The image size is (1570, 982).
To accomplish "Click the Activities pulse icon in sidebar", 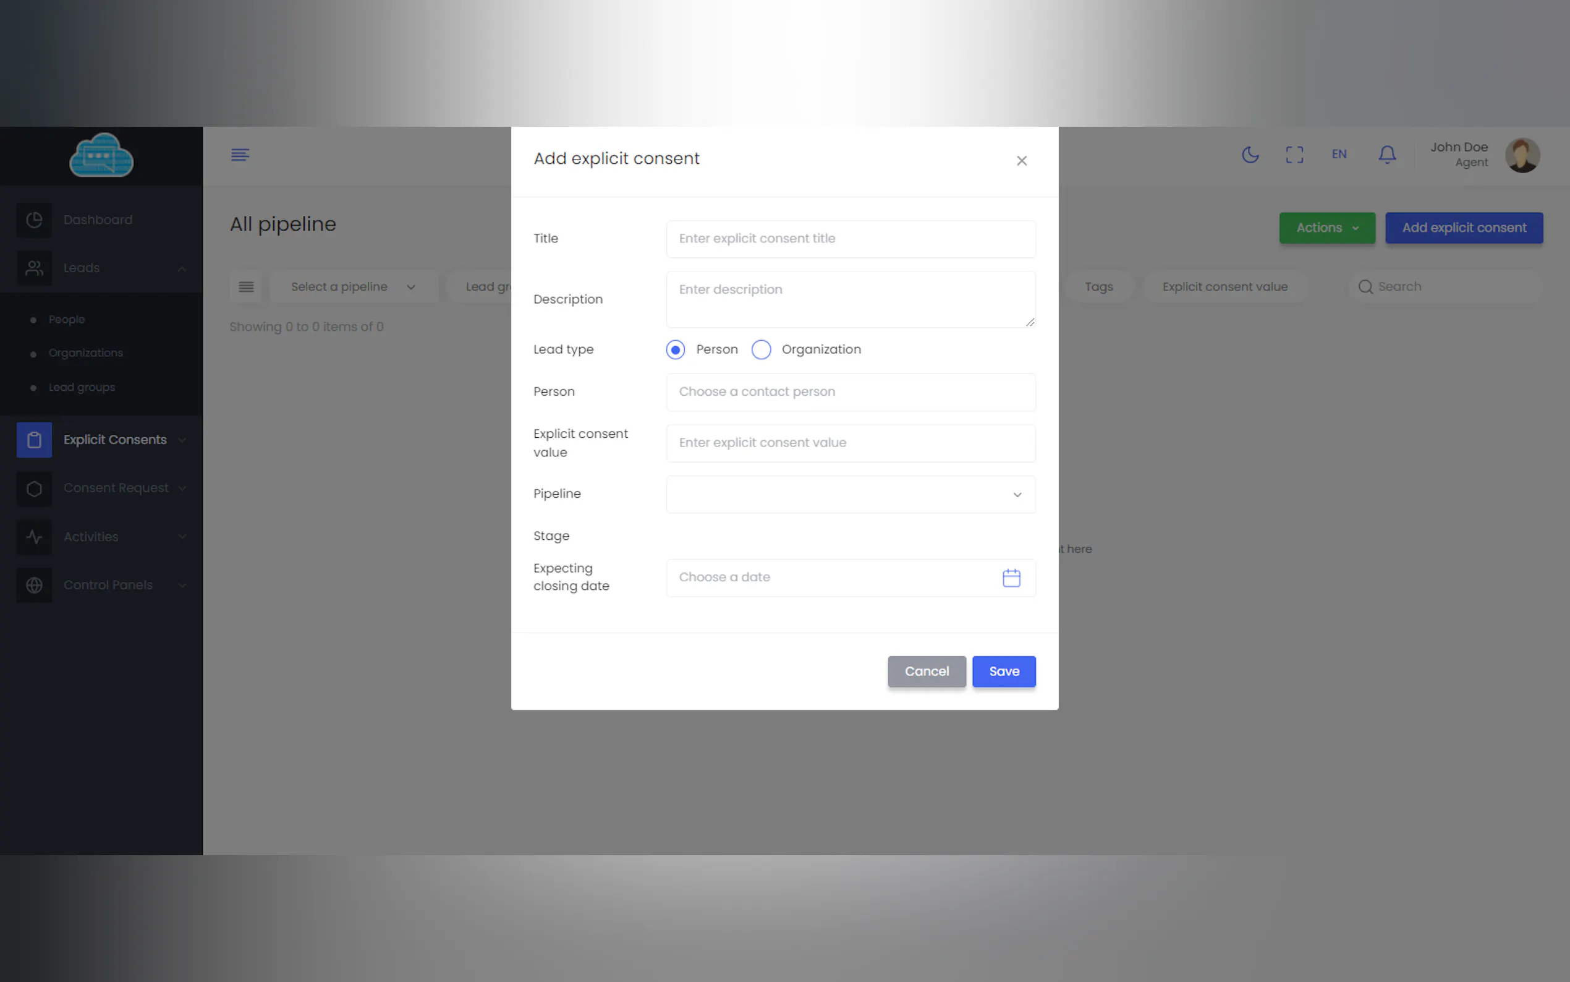I will click(35, 537).
